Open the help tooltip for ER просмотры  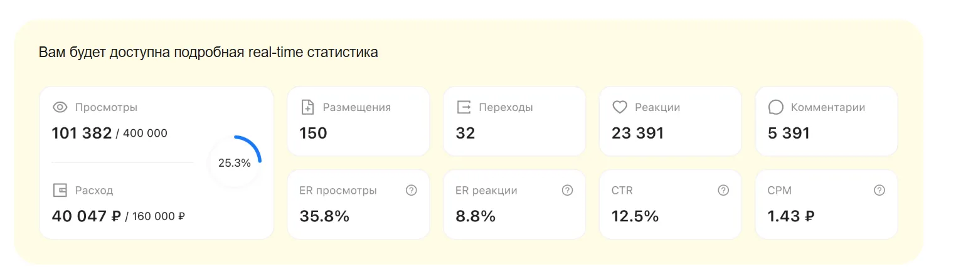coord(412,190)
